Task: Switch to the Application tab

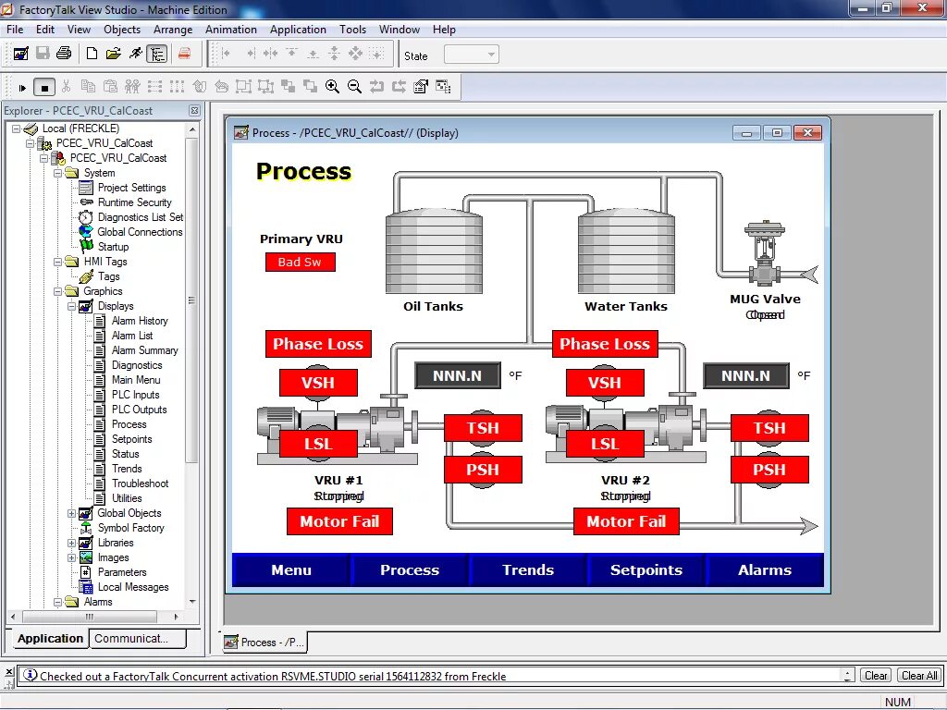Action: [x=50, y=639]
